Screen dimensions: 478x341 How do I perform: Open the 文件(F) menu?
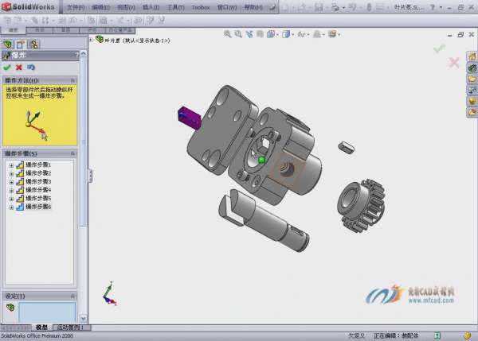pyautogui.click(x=76, y=6)
